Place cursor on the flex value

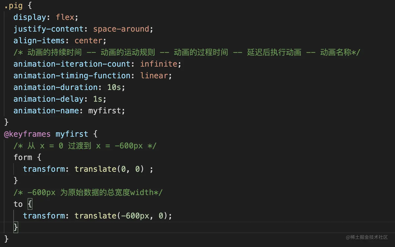65,17
